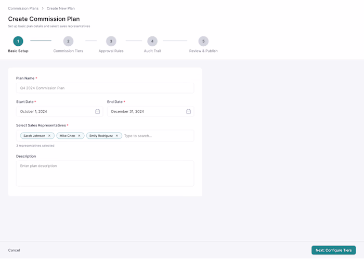Click the '3 representatives selected' text
The height and width of the screenshot is (259, 364).
(x=35, y=146)
